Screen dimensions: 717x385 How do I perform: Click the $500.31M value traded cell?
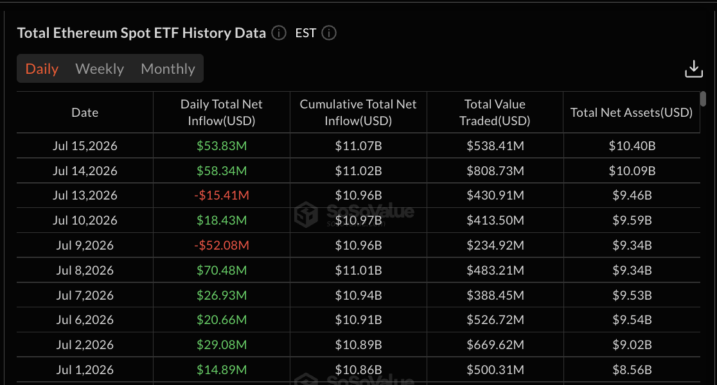495,370
